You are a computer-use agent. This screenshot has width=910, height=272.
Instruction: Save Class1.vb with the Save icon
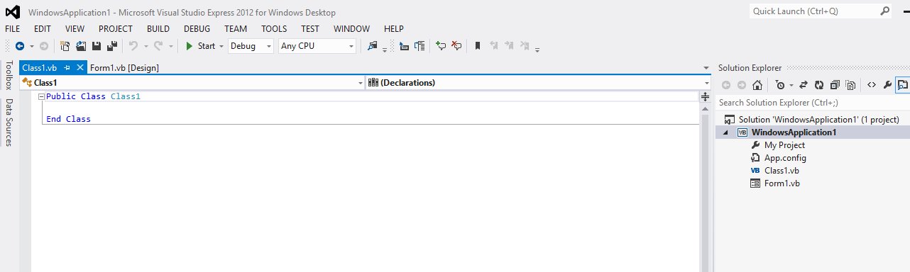coord(97,46)
